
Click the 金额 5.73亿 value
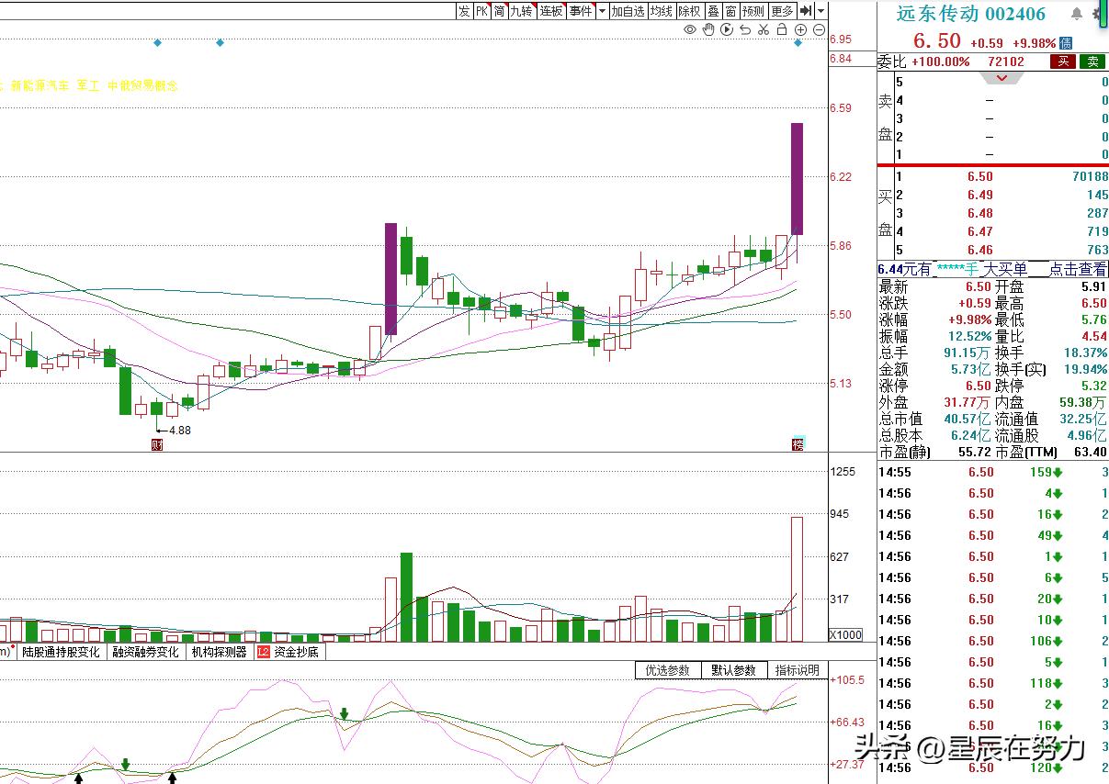point(972,369)
